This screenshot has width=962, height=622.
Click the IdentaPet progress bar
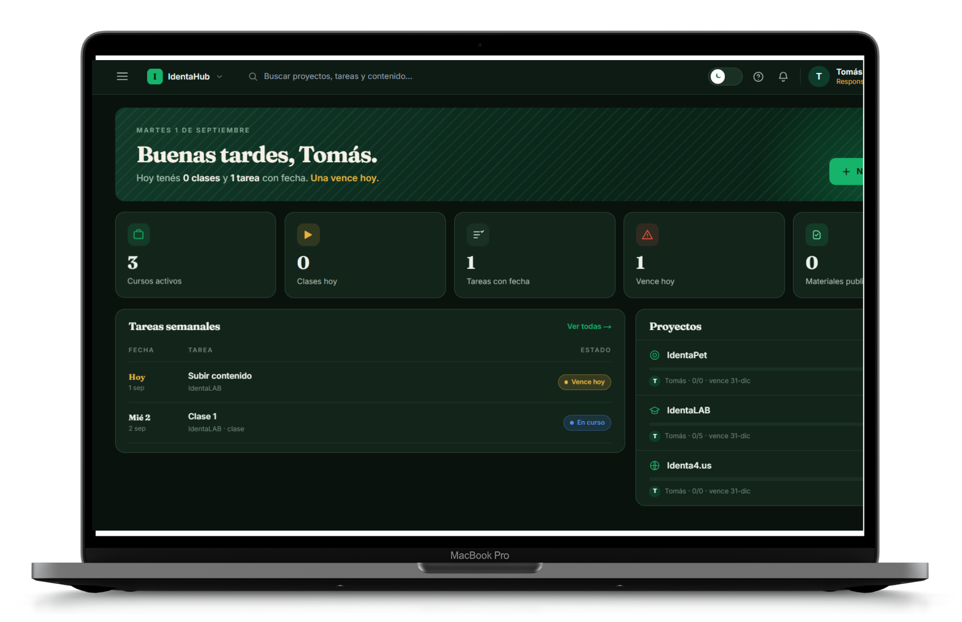click(x=756, y=368)
